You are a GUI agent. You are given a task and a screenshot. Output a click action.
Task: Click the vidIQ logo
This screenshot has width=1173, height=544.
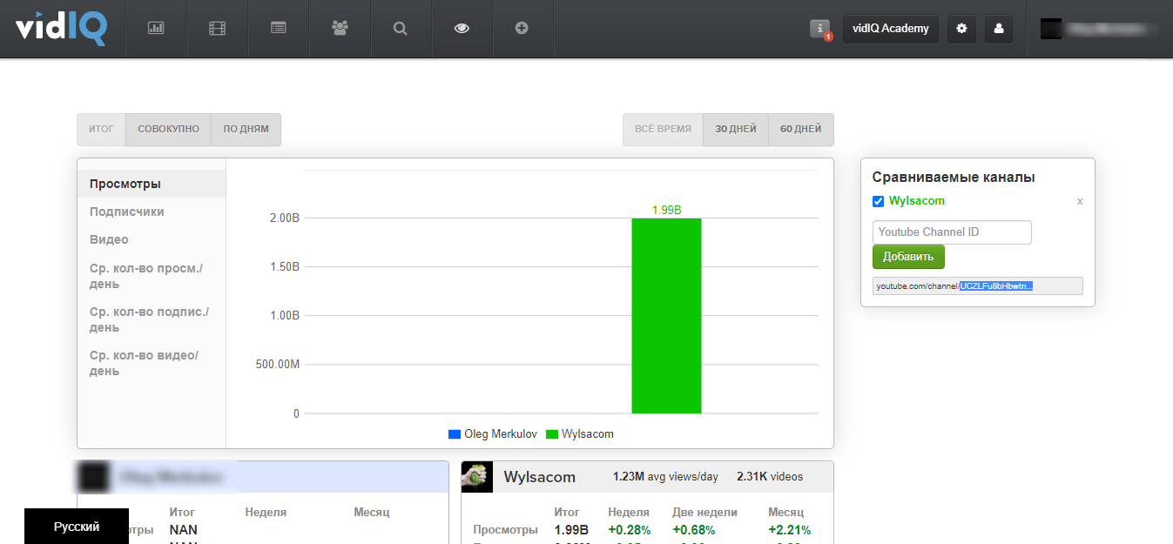[61, 28]
